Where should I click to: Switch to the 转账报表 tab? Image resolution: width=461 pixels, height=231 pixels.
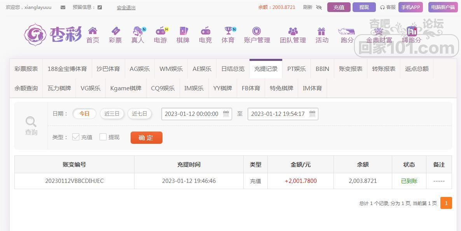coord(384,69)
